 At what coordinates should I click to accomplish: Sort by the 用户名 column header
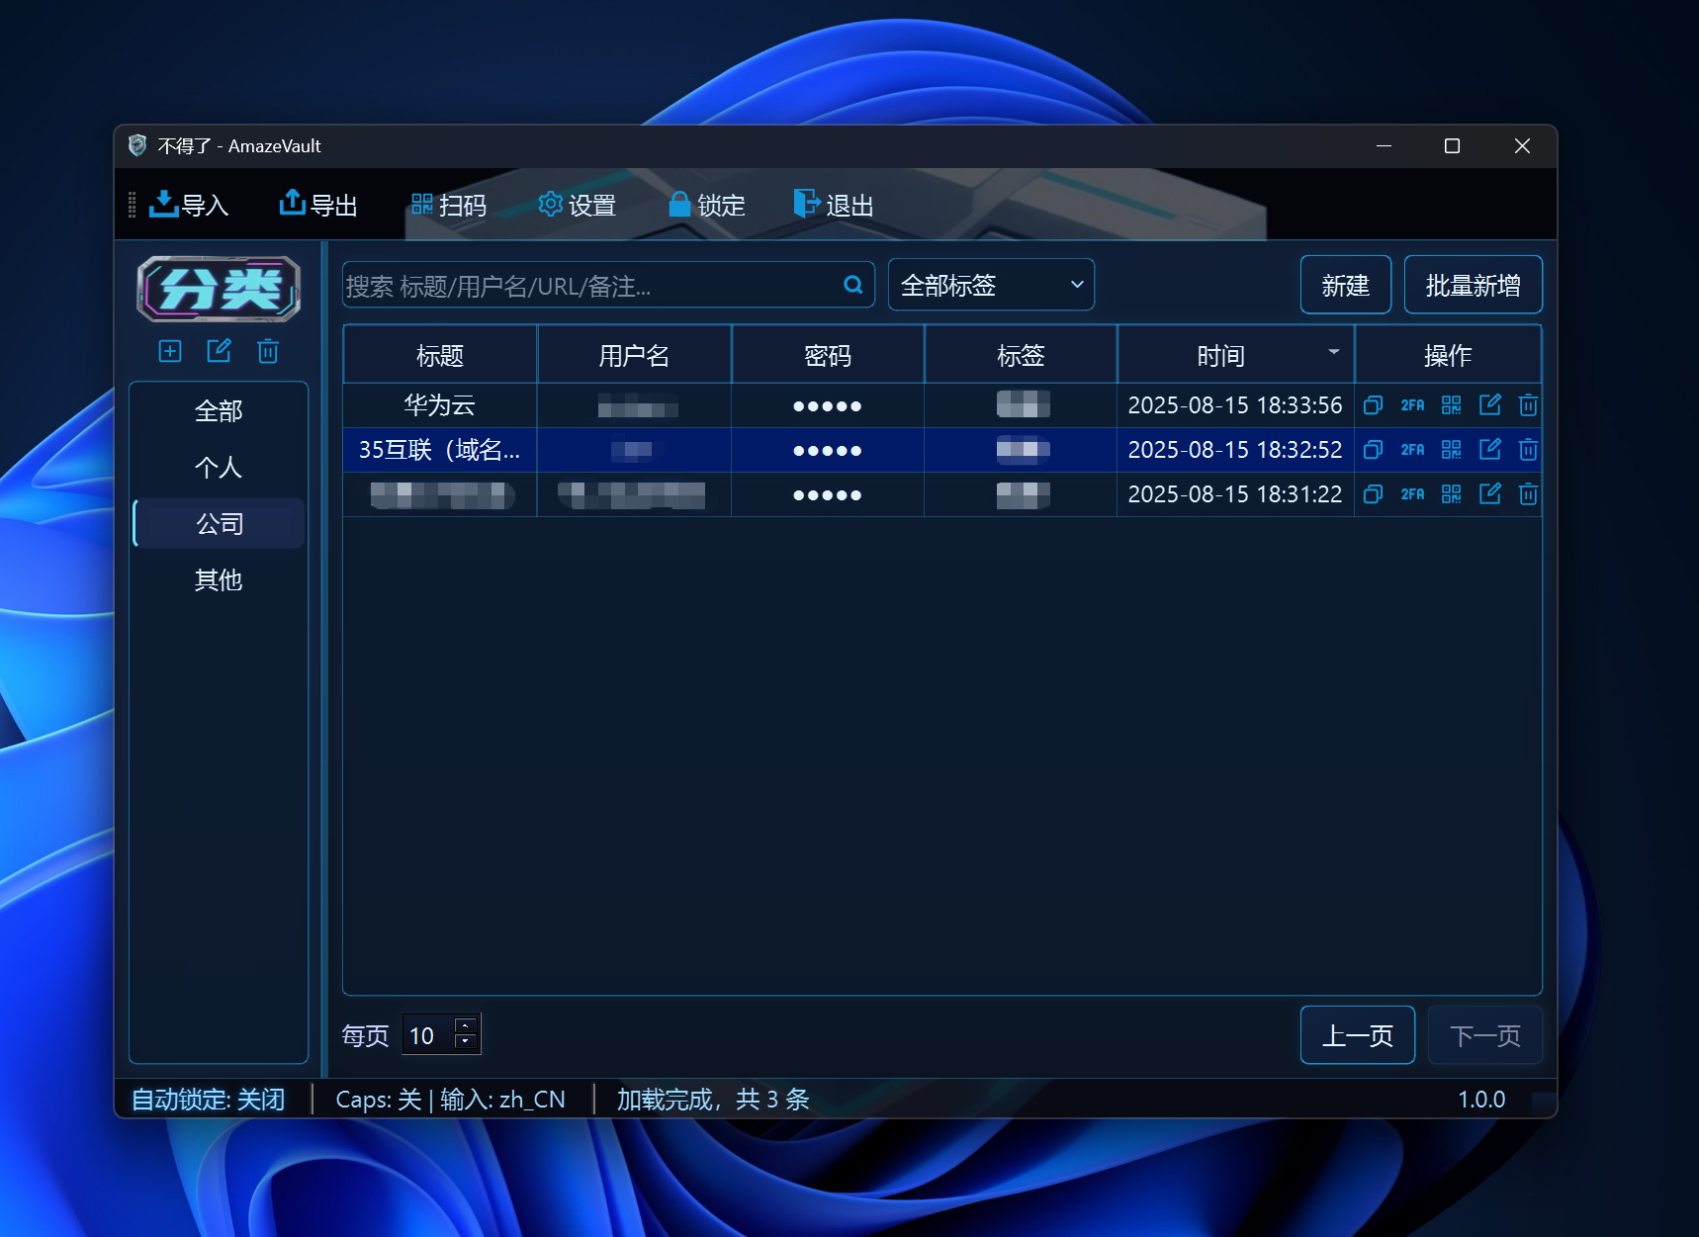(634, 355)
